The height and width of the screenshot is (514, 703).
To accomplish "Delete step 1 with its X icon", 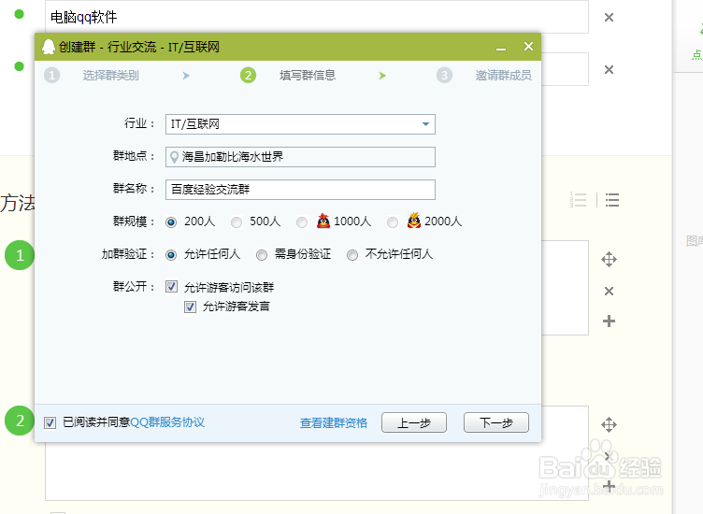I will point(609,292).
